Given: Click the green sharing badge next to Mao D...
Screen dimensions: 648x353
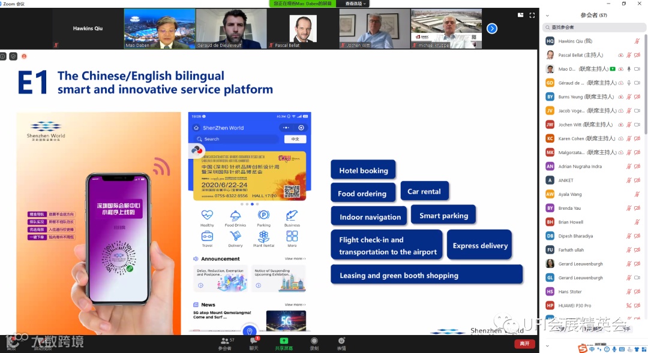Looking at the screenshot, I should (x=613, y=69).
